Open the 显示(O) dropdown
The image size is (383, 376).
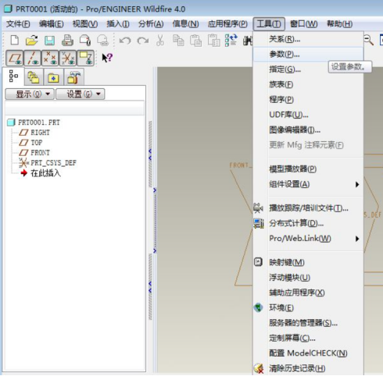[30, 94]
